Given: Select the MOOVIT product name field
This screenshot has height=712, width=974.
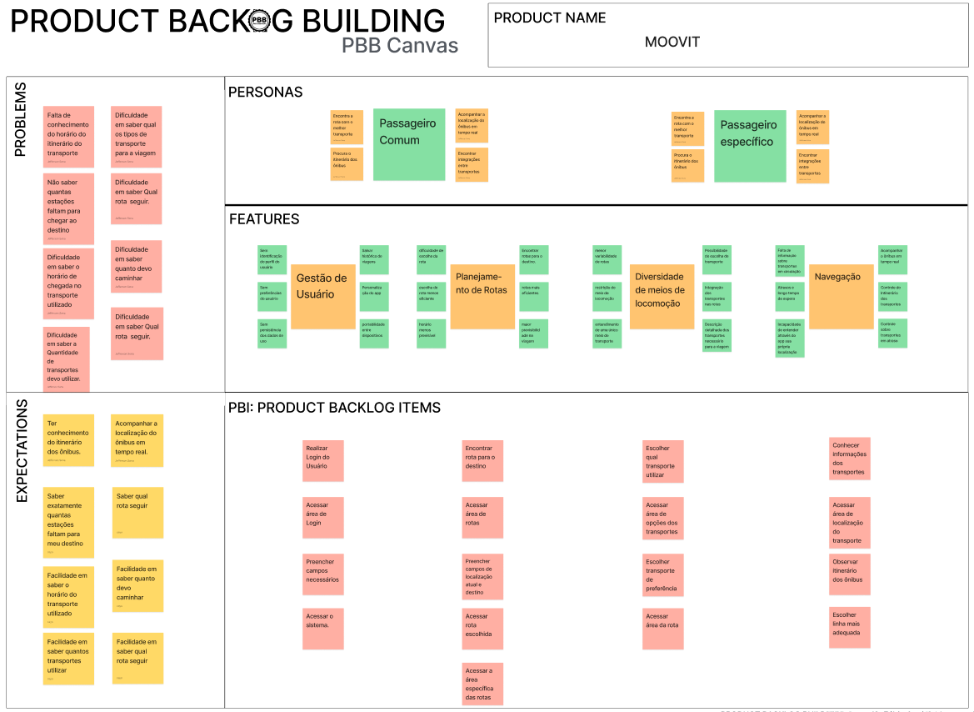Looking at the screenshot, I should pyautogui.click(x=728, y=35).
